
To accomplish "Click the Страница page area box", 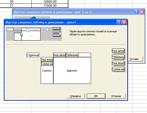I will click(x=33, y=55).
